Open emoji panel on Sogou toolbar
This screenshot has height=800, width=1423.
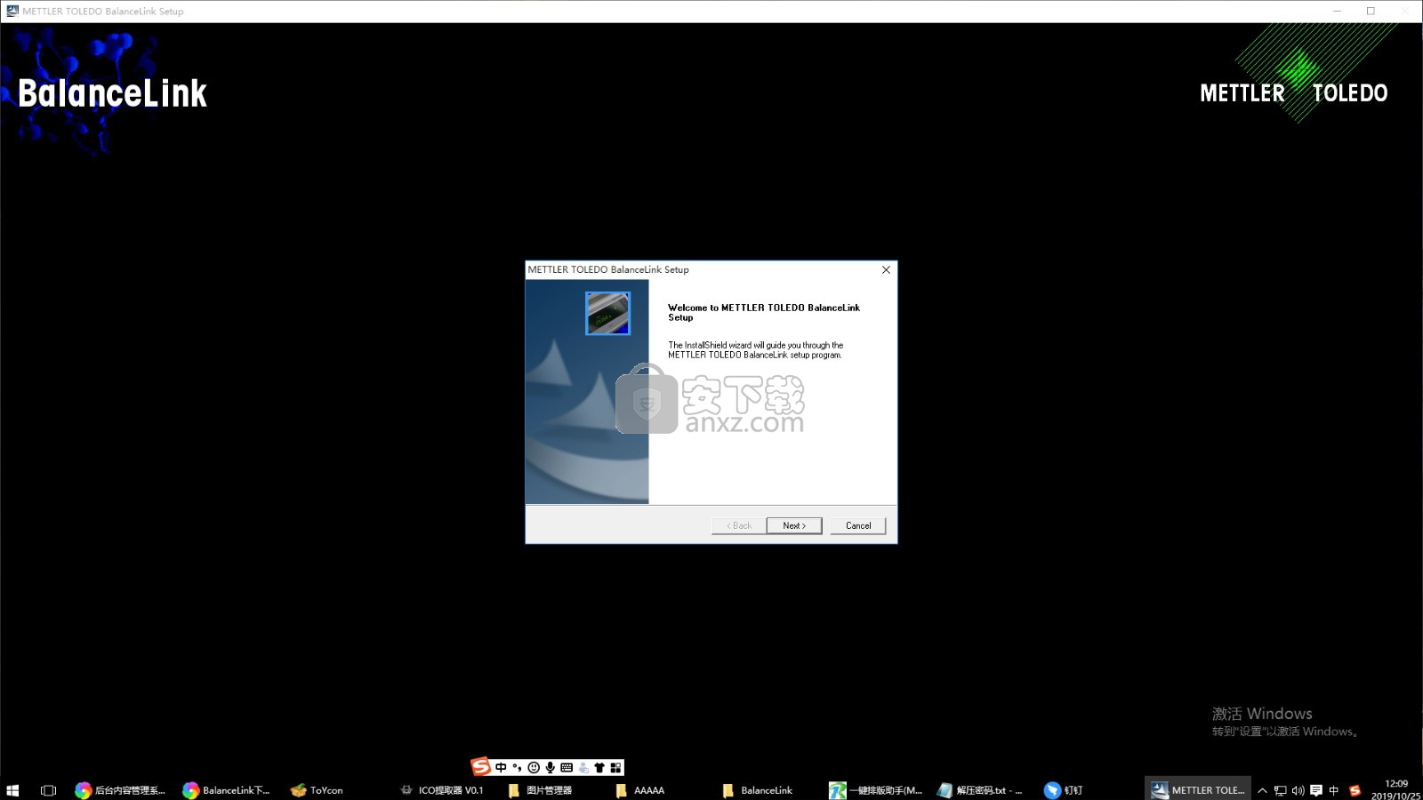pyautogui.click(x=534, y=767)
